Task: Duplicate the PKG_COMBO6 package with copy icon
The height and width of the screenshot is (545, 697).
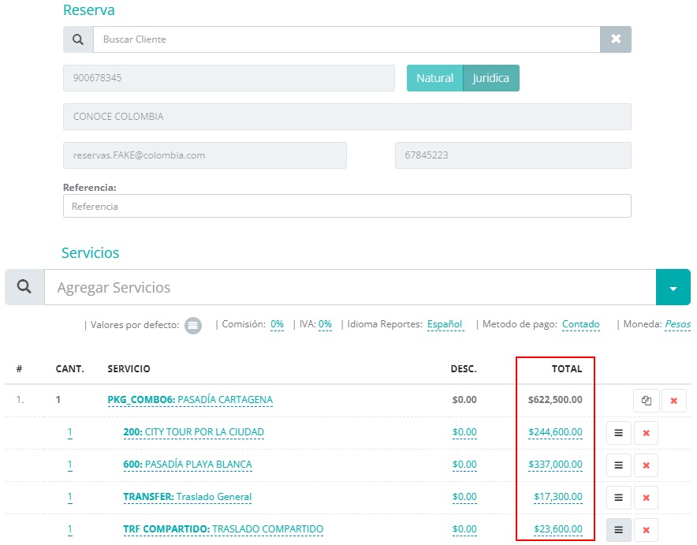Action: coord(647,401)
